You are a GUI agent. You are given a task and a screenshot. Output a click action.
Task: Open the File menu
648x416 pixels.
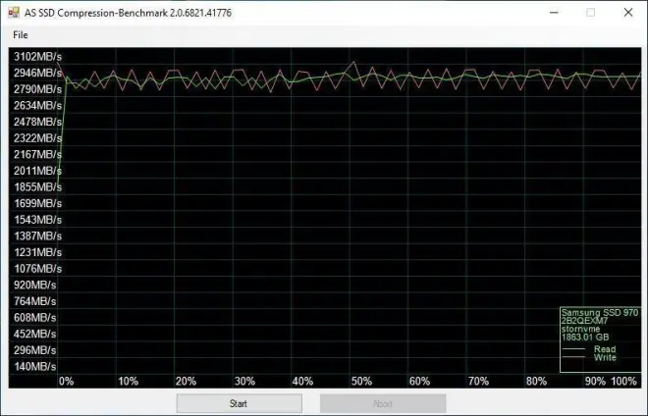pyautogui.click(x=21, y=35)
